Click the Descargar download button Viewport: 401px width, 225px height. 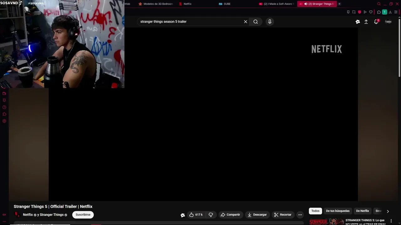(257, 215)
